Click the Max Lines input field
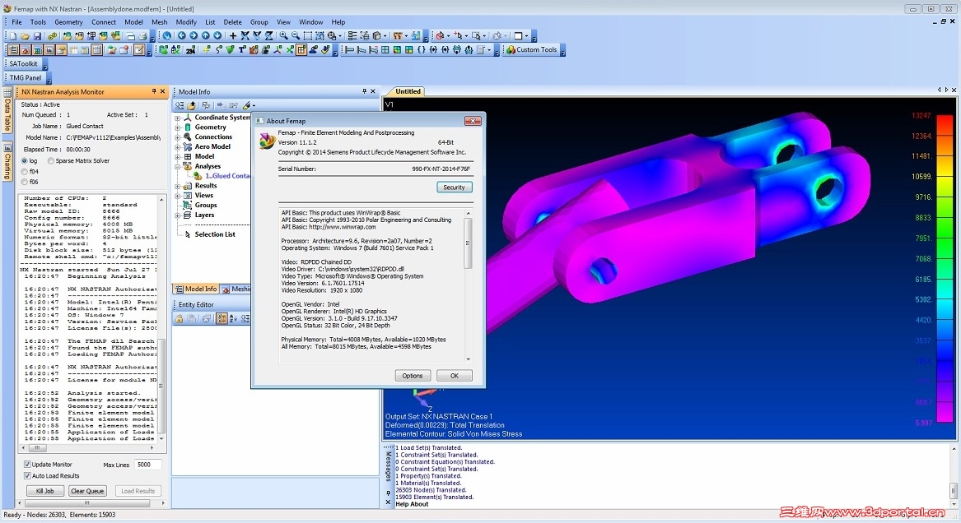961x523 pixels. point(147,465)
